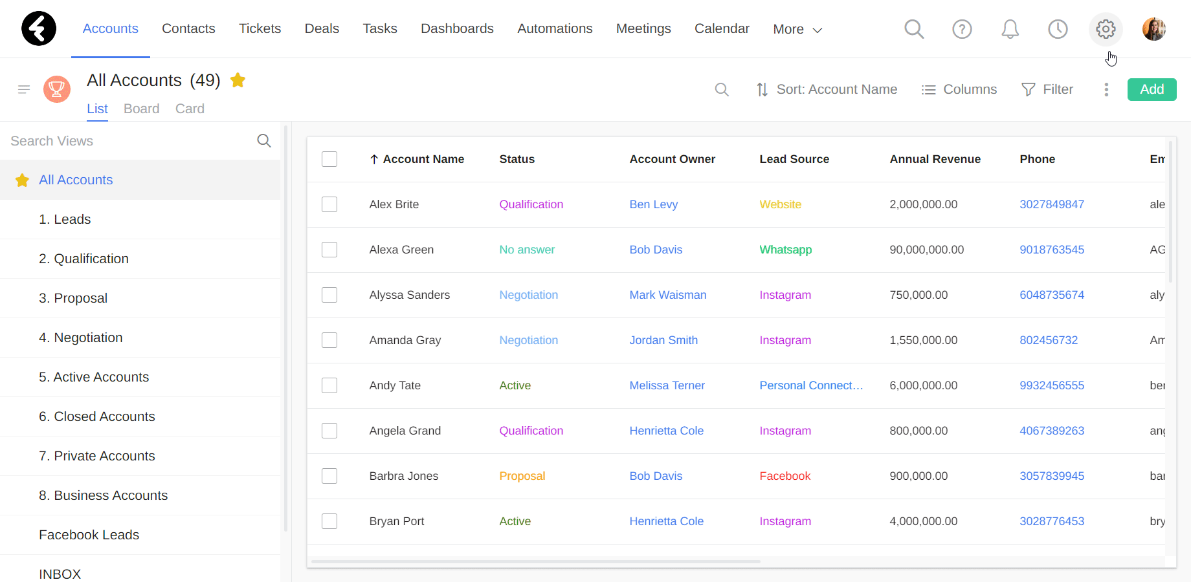Expand the More dropdown in top navigation
The image size is (1191, 582).
click(x=797, y=29)
